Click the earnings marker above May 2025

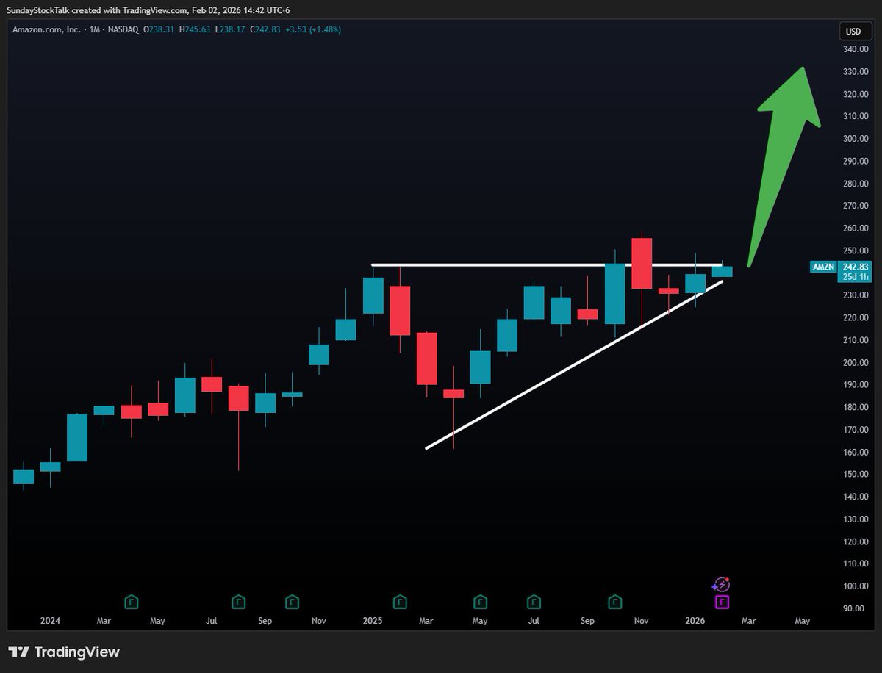[x=480, y=602]
